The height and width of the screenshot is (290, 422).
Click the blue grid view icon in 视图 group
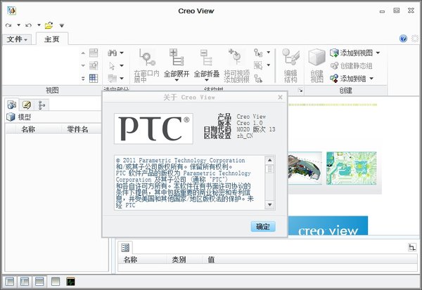pos(94,79)
